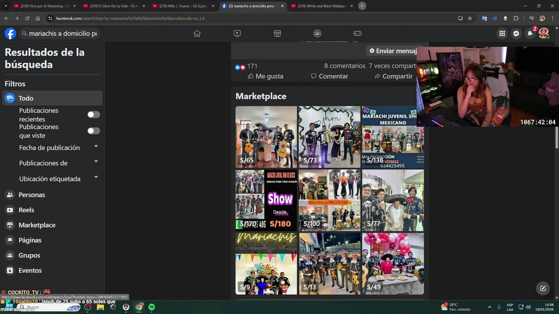
Task: Switch to White and Black Wallpaper tab
Action: pyautogui.click(x=322, y=6)
